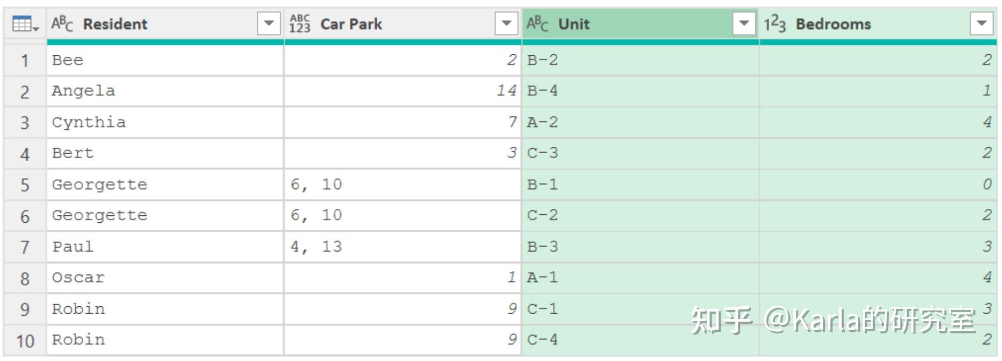Open the Car Park column filter dropdown
The height and width of the screenshot is (361, 1002).
click(x=507, y=23)
